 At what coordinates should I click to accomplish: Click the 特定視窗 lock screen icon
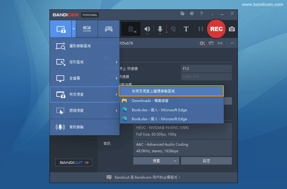pyautogui.click(x=61, y=94)
